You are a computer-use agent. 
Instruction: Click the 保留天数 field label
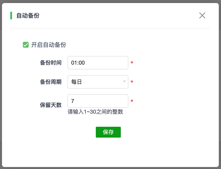pos(51,105)
